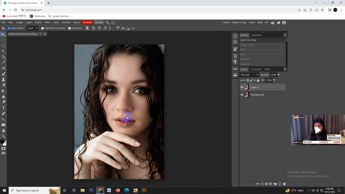Click the Delete Layer trash icon
Viewport: 345px width, 194px height.
284,184
